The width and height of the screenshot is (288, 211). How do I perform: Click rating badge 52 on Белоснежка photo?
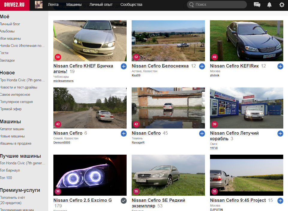(136, 57)
